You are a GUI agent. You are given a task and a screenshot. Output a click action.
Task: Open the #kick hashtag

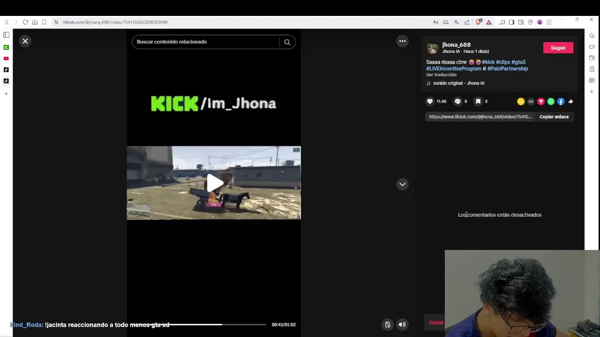point(488,62)
